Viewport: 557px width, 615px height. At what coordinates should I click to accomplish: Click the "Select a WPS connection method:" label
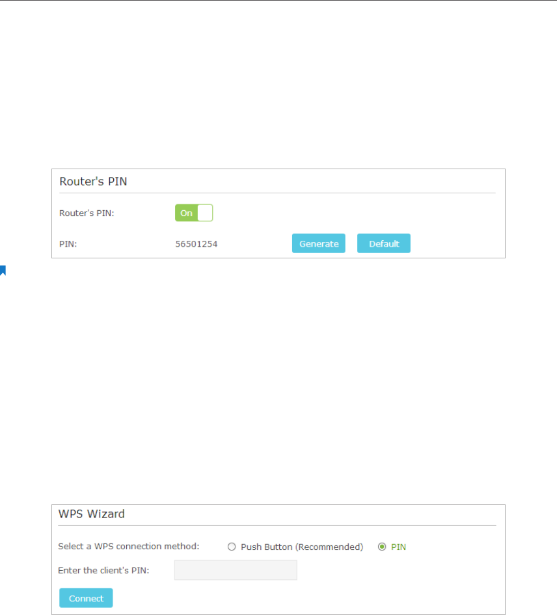tap(129, 547)
